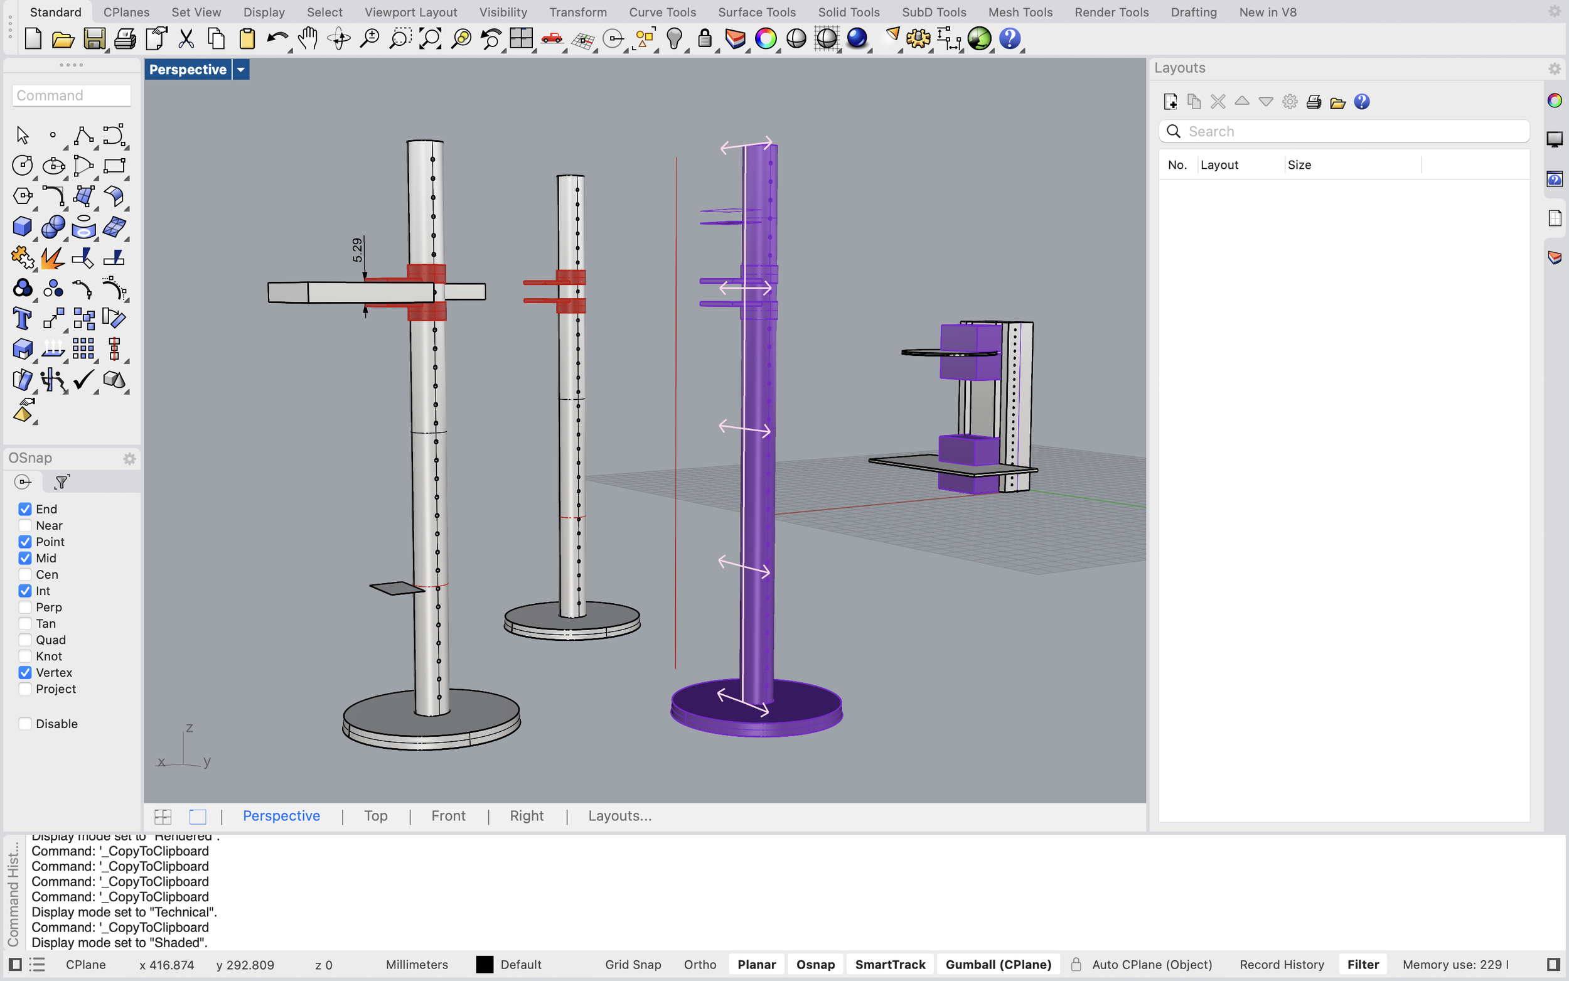Toggle SmartTrack in the status bar
The height and width of the screenshot is (981, 1569).
[x=890, y=964]
